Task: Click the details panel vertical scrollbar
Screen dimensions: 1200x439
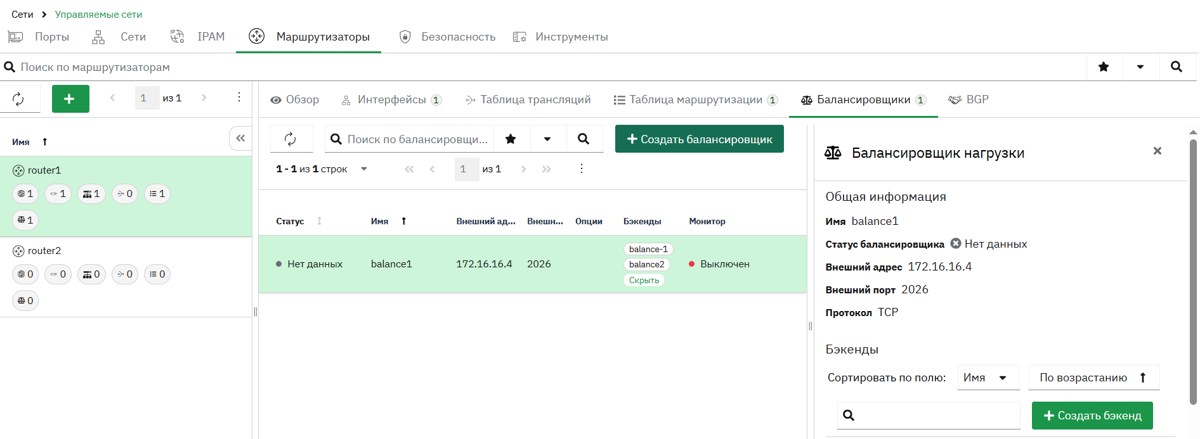Action: point(1193,272)
